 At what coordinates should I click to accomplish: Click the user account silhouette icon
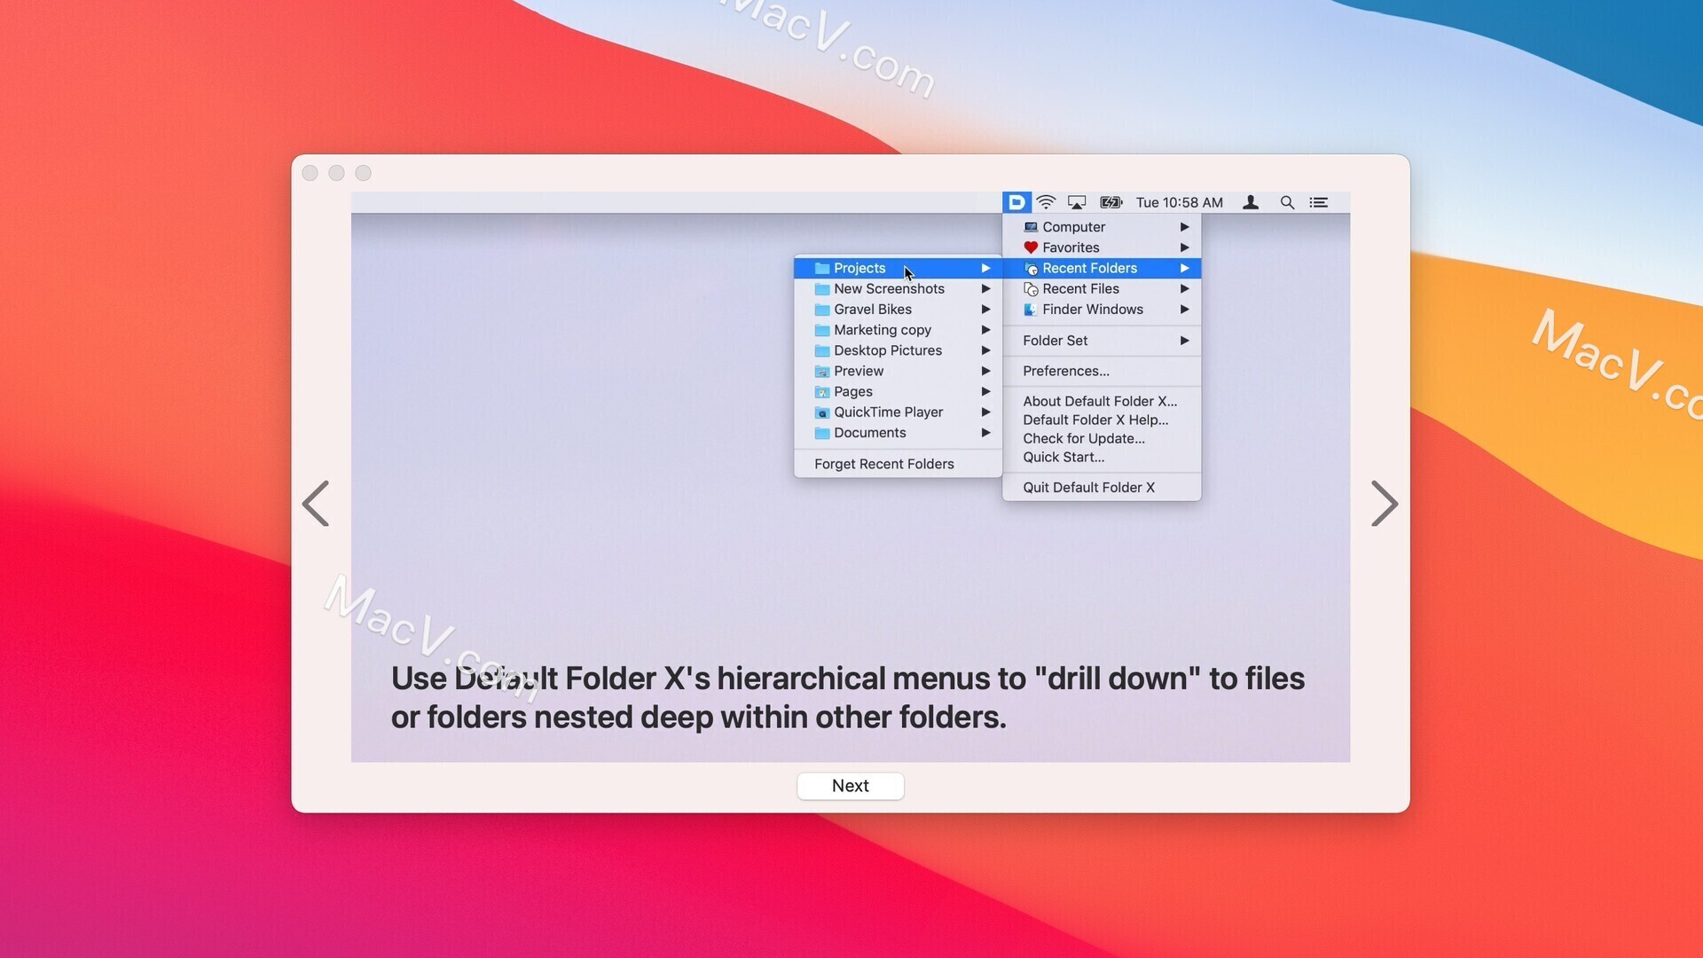pos(1251,202)
